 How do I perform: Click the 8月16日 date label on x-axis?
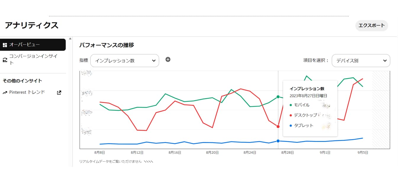click(175, 153)
